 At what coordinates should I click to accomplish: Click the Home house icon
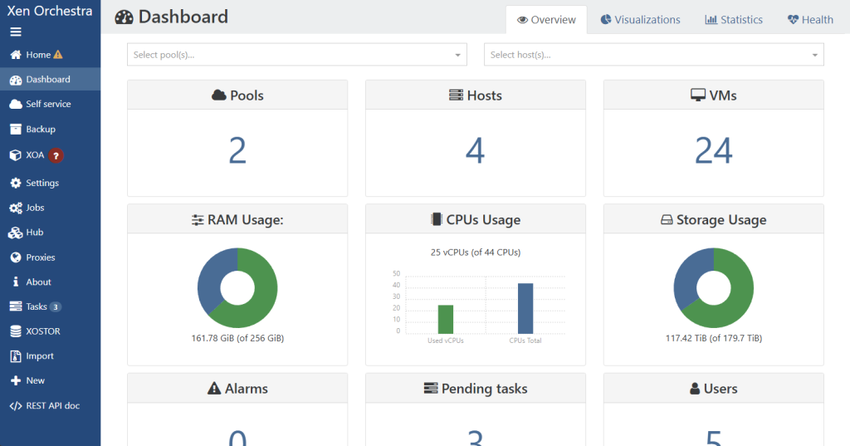(x=16, y=55)
